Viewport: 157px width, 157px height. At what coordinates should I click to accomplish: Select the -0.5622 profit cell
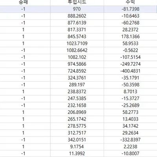pyautogui.click(x=130, y=50)
